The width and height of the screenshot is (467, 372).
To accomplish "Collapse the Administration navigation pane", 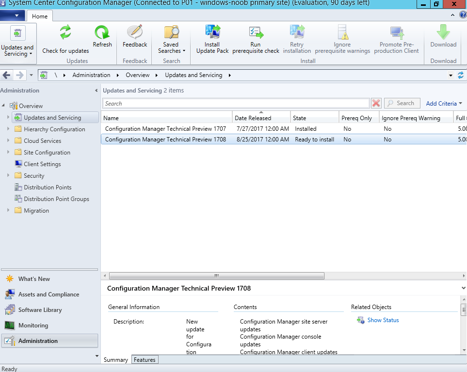I will tap(96, 91).
